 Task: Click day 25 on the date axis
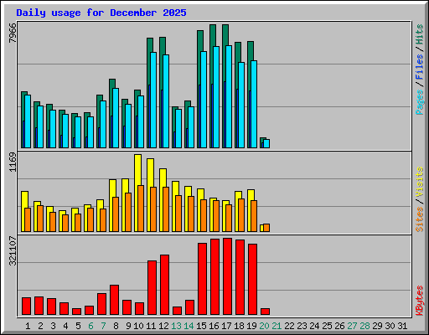click(x=327, y=326)
